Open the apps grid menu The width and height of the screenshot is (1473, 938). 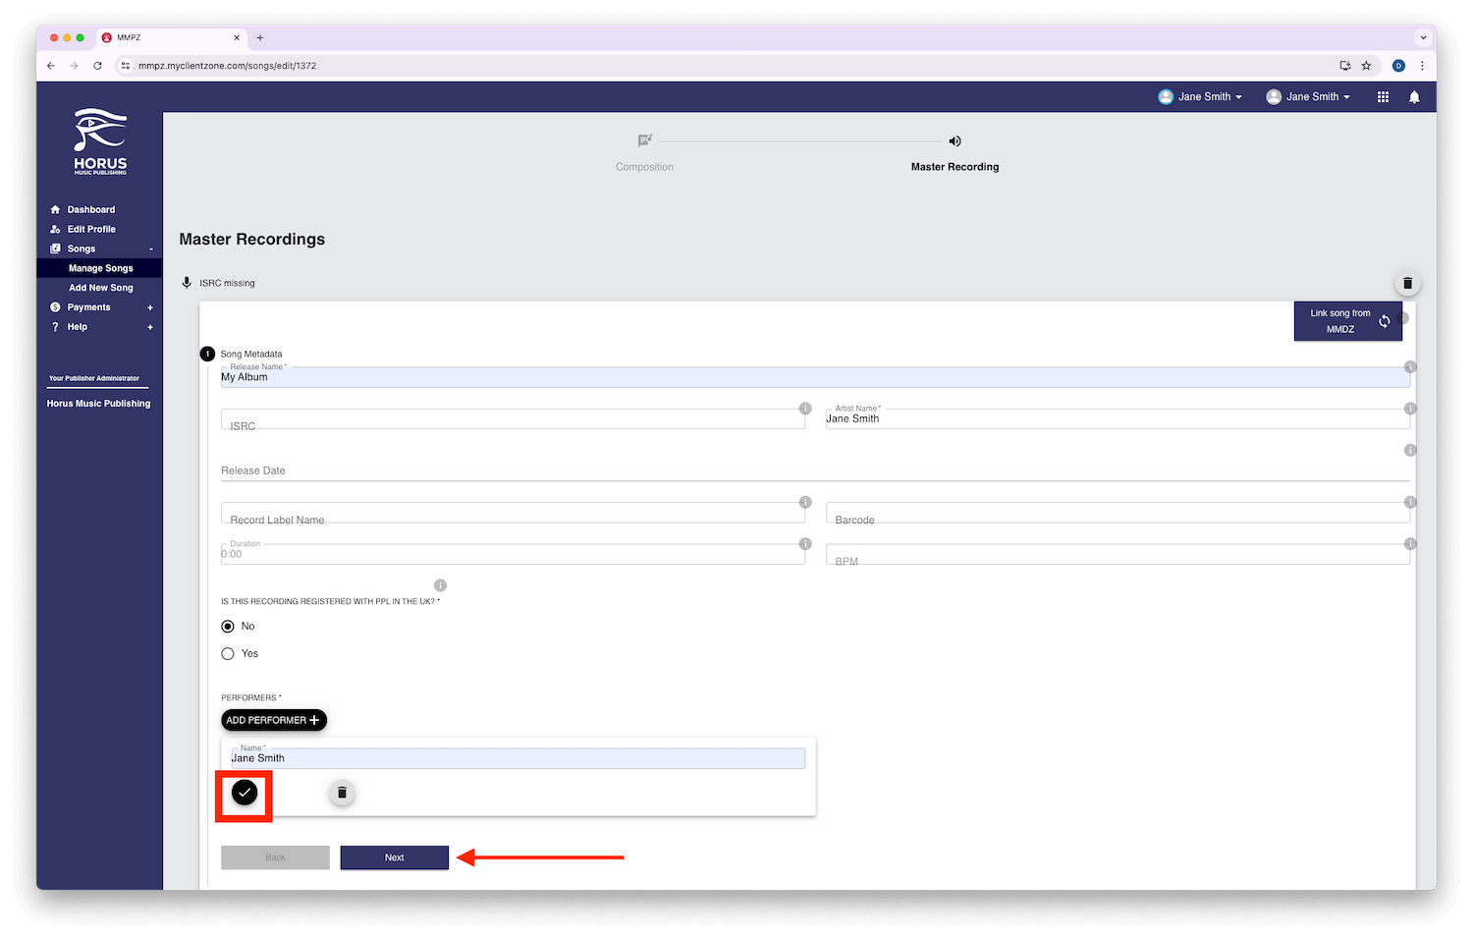click(1383, 97)
